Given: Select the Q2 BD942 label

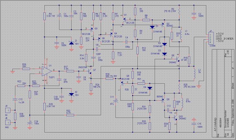Looking at the screenshot, I should pos(170,25).
